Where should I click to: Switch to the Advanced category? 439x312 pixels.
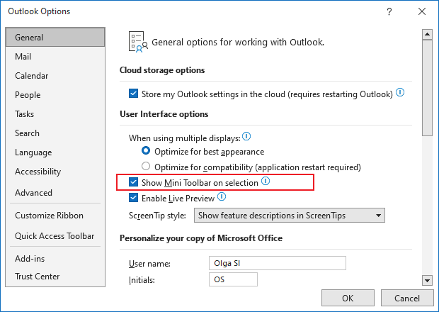coord(55,193)
